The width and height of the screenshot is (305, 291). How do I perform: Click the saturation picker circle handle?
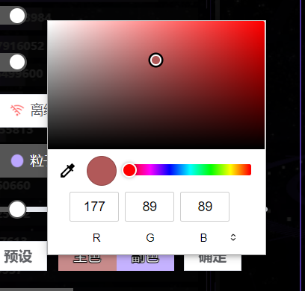(156, 60)
